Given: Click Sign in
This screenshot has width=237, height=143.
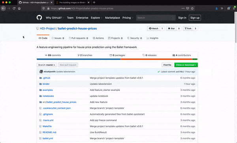Looking at the screenshot, I should [x=182, y=18].
